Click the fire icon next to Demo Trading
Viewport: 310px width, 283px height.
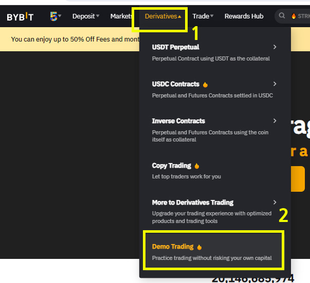tap(199, 247)
